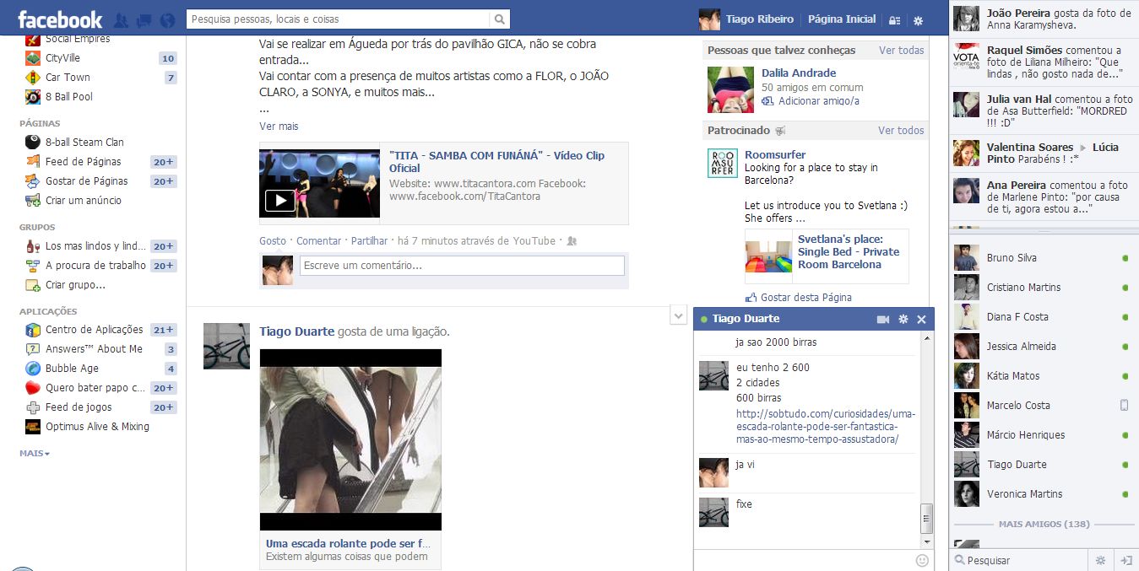The image size is (1139, 571).
Task: Open chat sidebar options gear
Action: click(x=1100, y=560)
